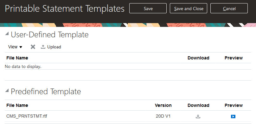Click the Download header in Predefined table
The image size is (256, 135).
click(x=198, y=105)
